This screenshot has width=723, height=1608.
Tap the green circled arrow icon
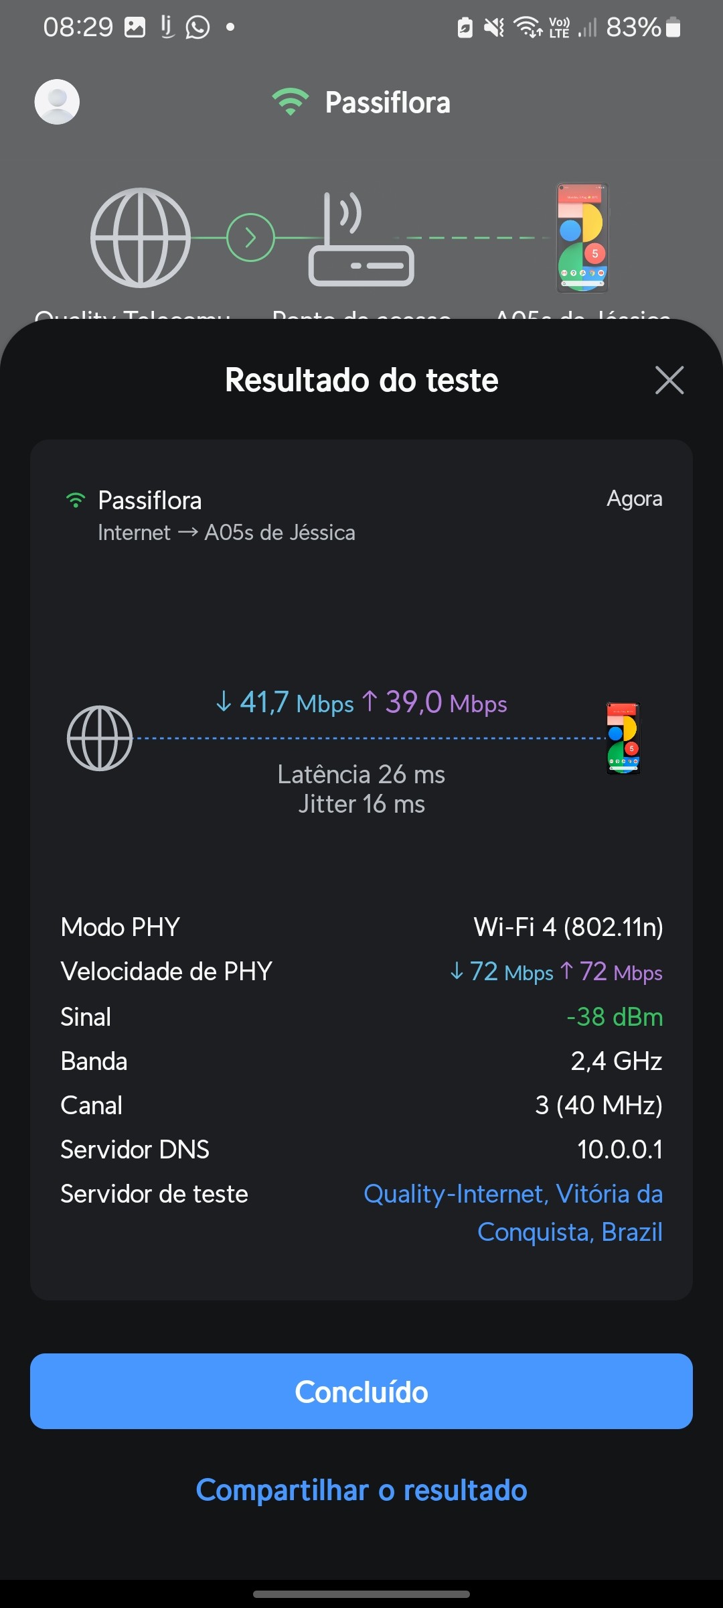(x=250, y=238)
